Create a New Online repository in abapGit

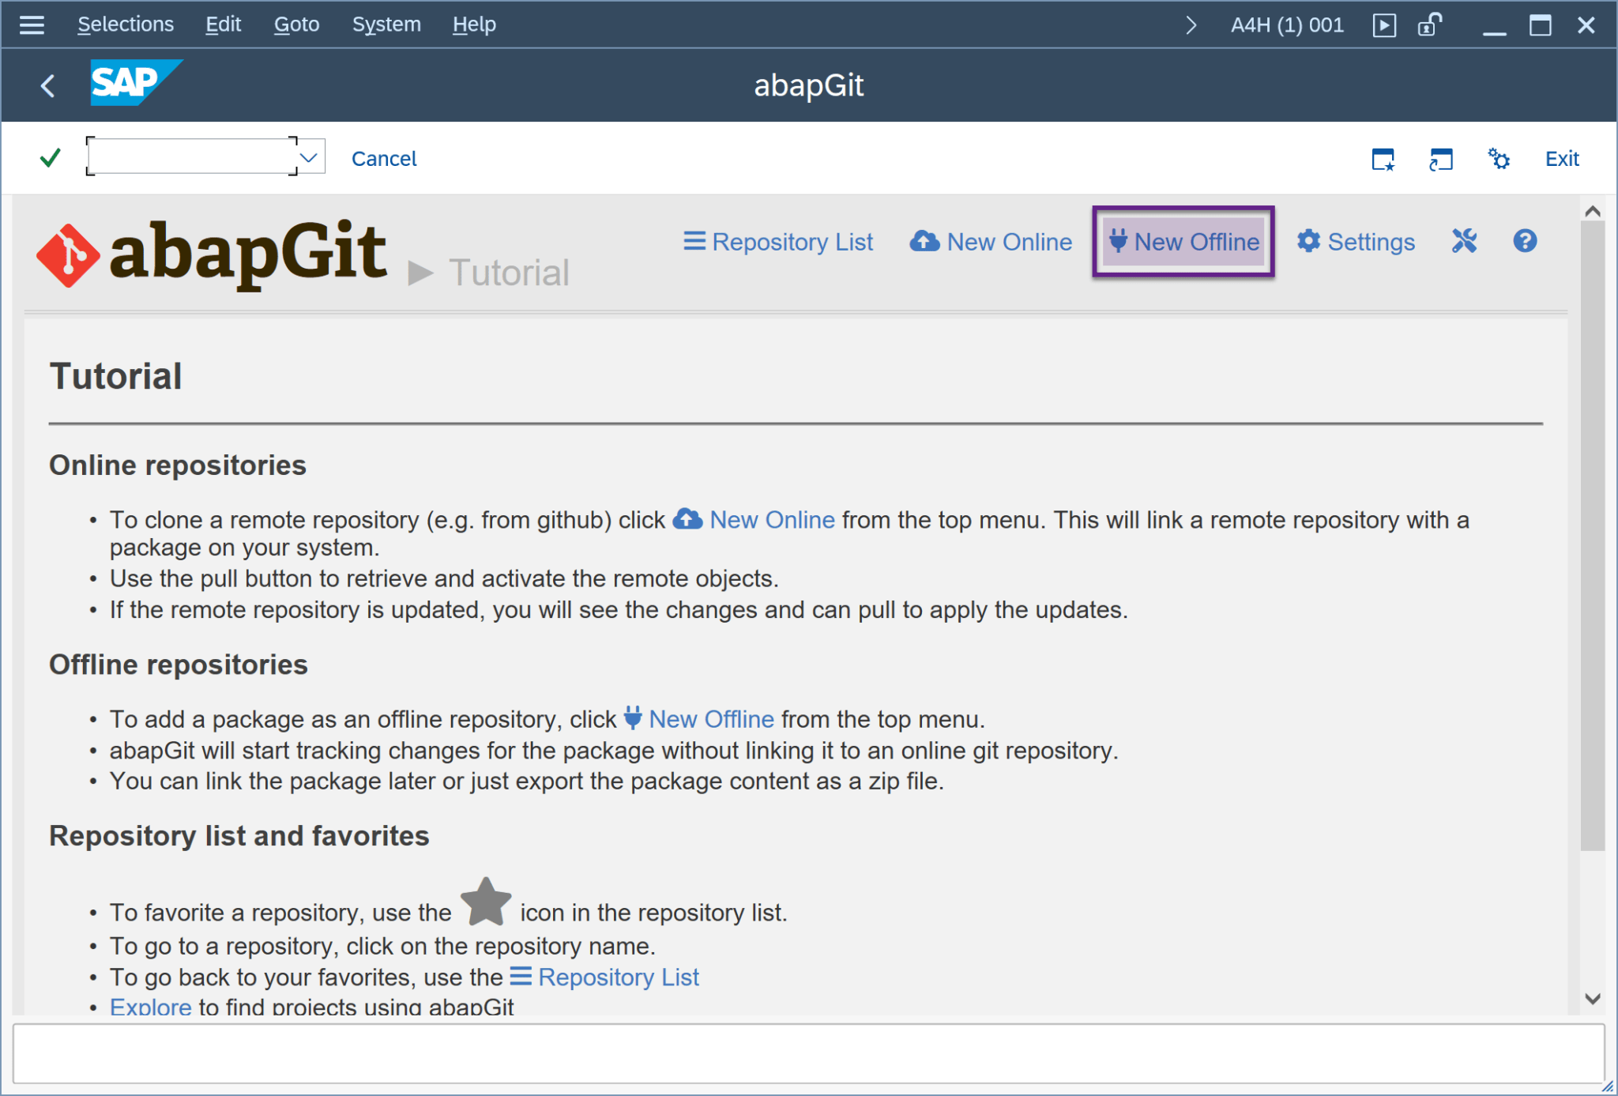coord(991,242)
